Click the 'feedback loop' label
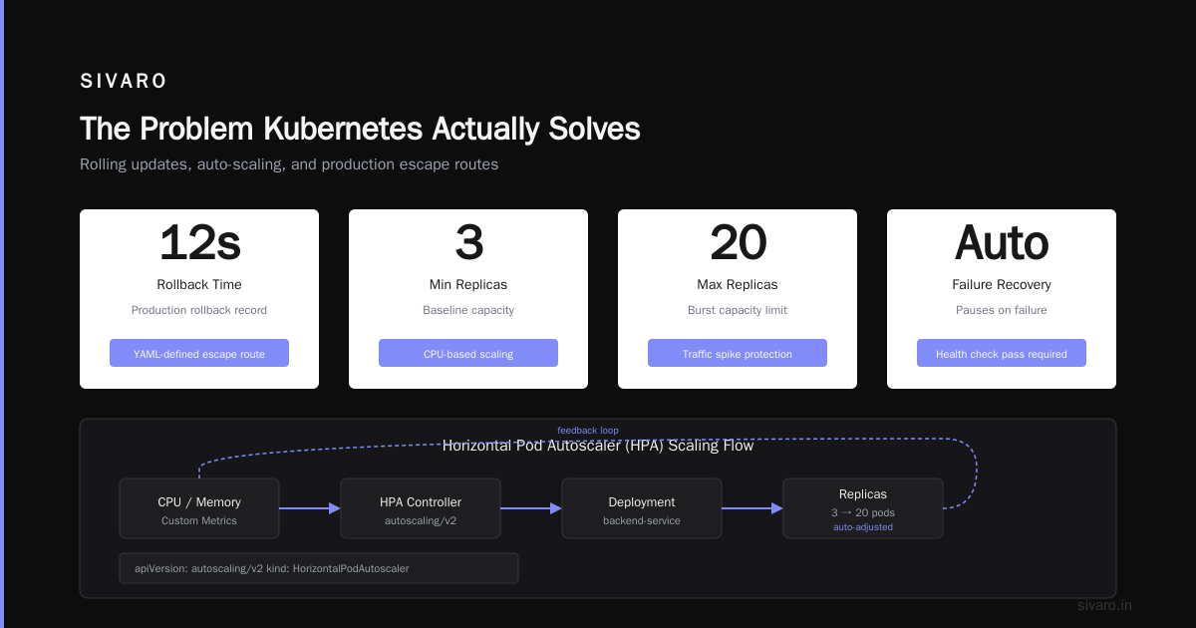Image resolution: width=1196 pixels, height=628 pixels. (x=588, y=431)
